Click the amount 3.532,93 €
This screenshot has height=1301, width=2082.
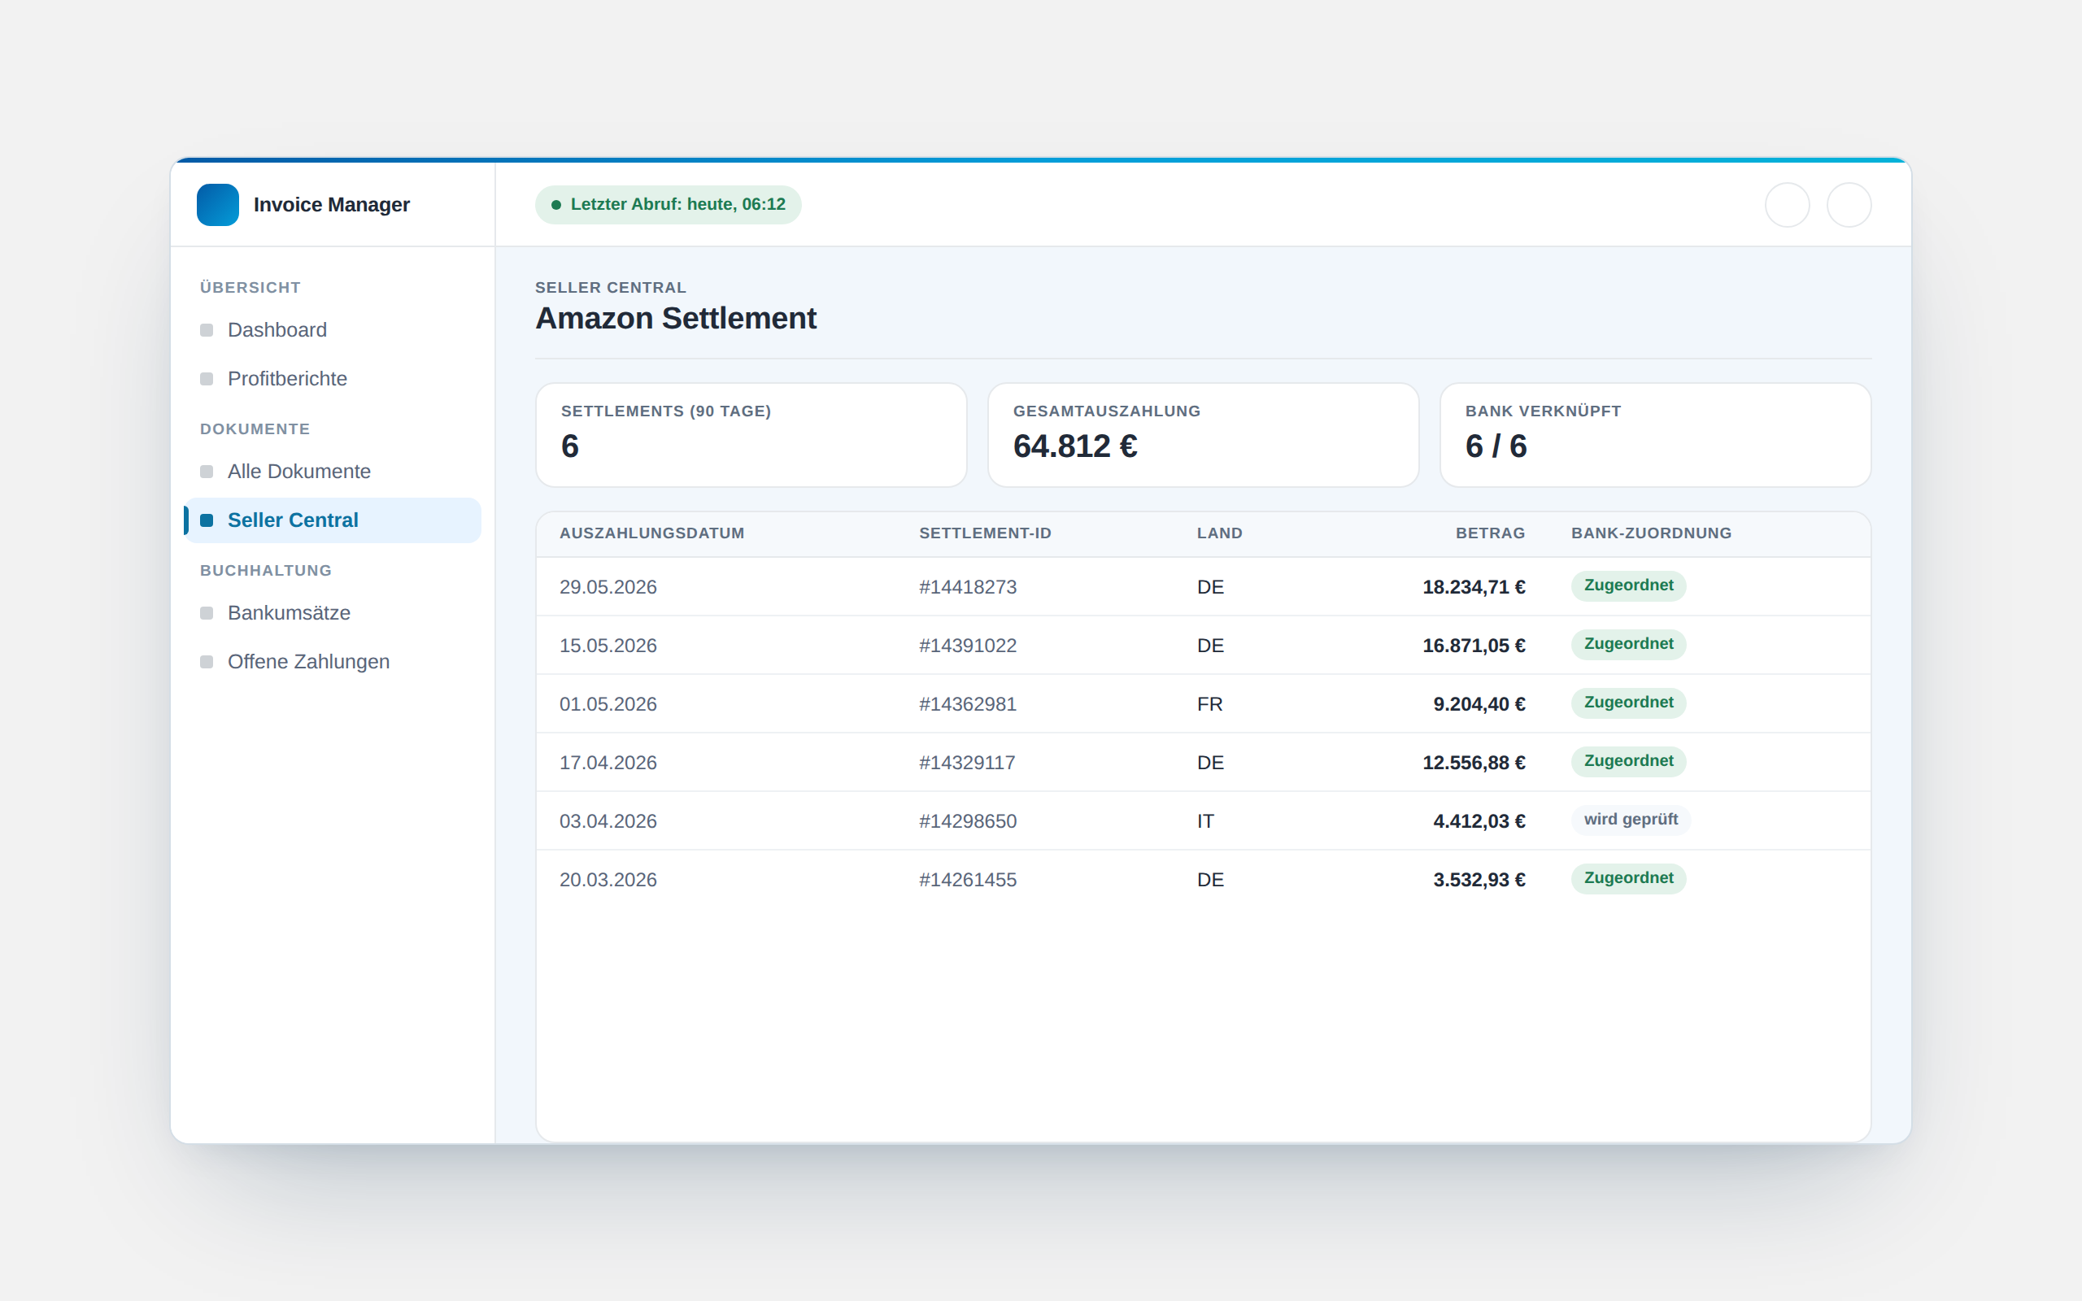(1479, 879)
